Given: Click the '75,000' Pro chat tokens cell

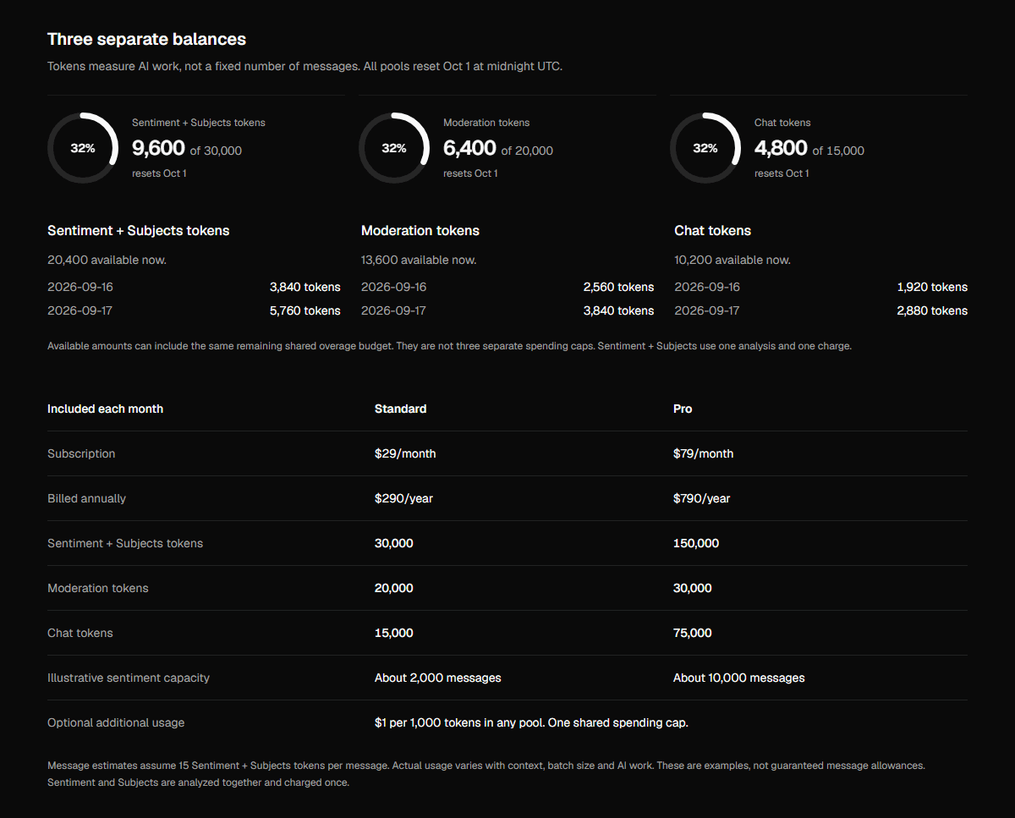Looking at the screenshot, I should tap(693, 633).
